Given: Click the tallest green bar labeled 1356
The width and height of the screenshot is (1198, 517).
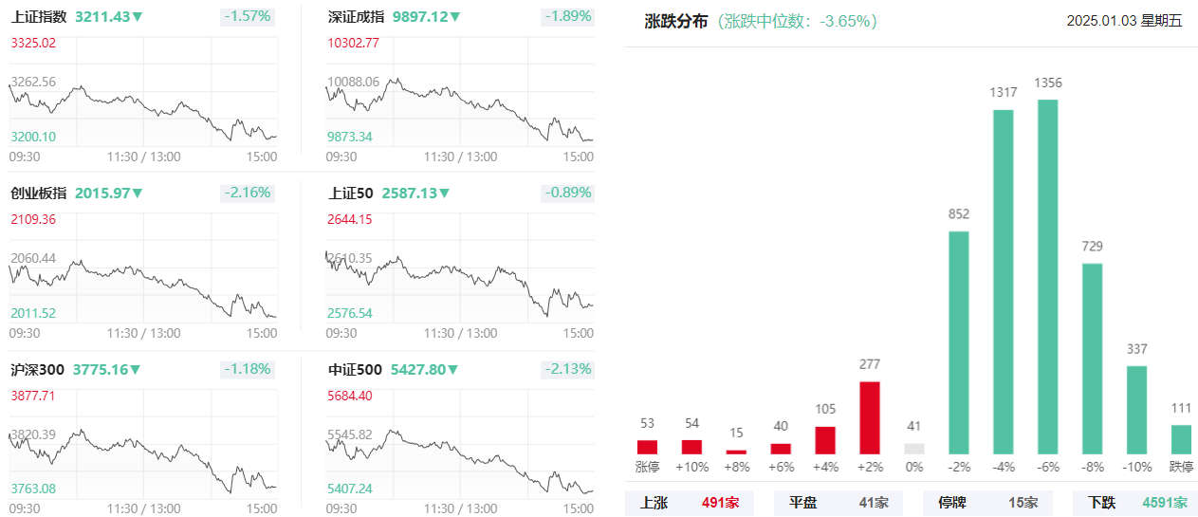Looking at the screenshot, I should [1048, 276].
